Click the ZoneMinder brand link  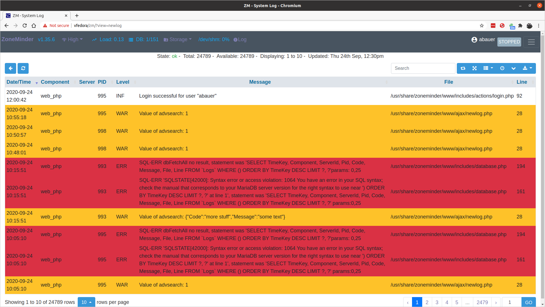18,39
